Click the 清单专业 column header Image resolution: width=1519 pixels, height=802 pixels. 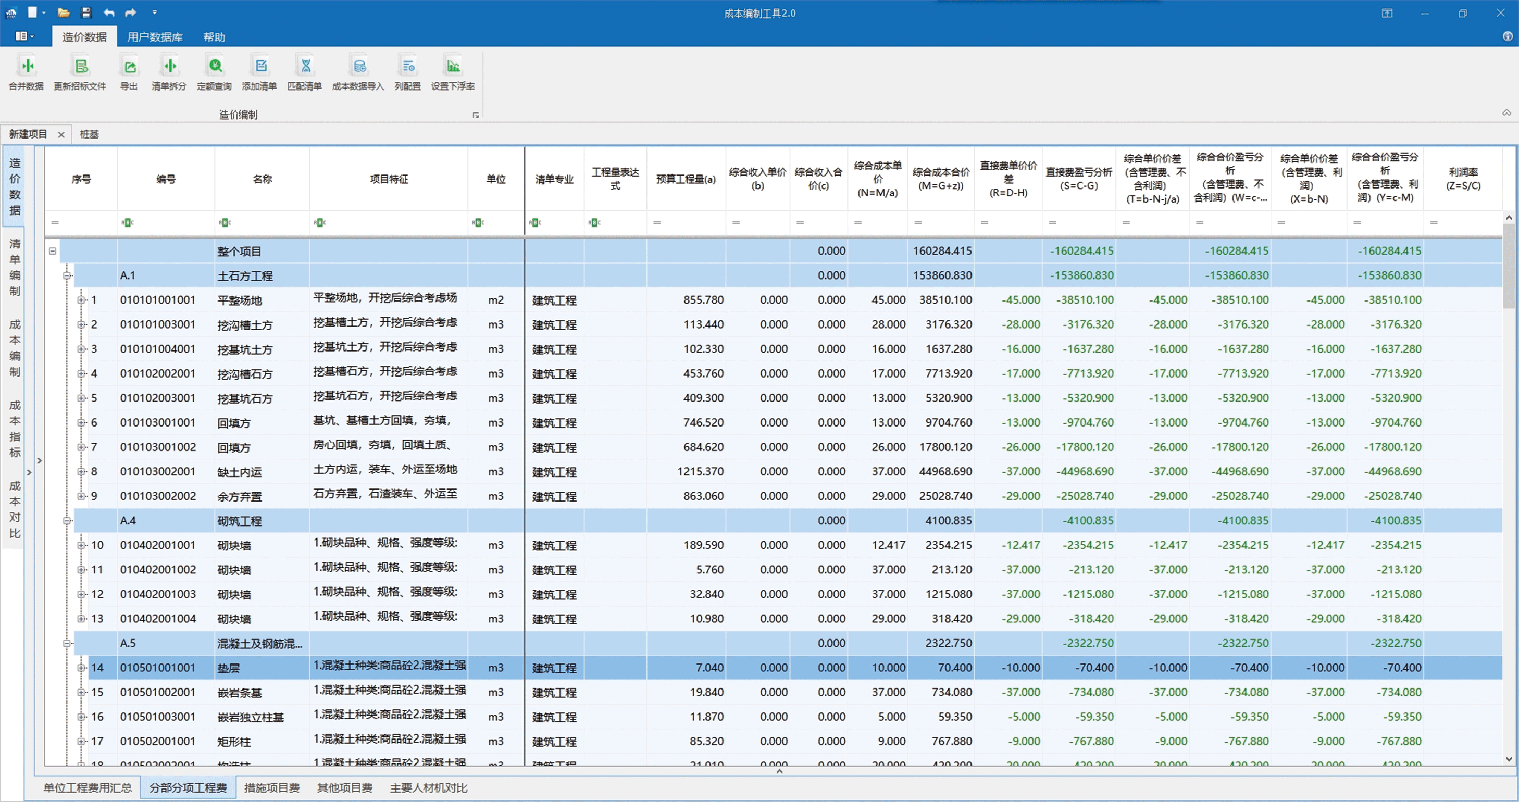(554, 179)
